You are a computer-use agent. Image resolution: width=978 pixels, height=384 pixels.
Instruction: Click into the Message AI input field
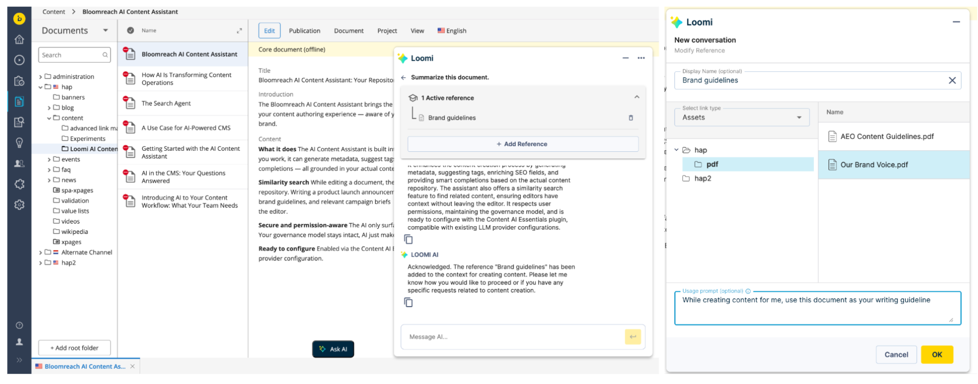click(512, 337)
